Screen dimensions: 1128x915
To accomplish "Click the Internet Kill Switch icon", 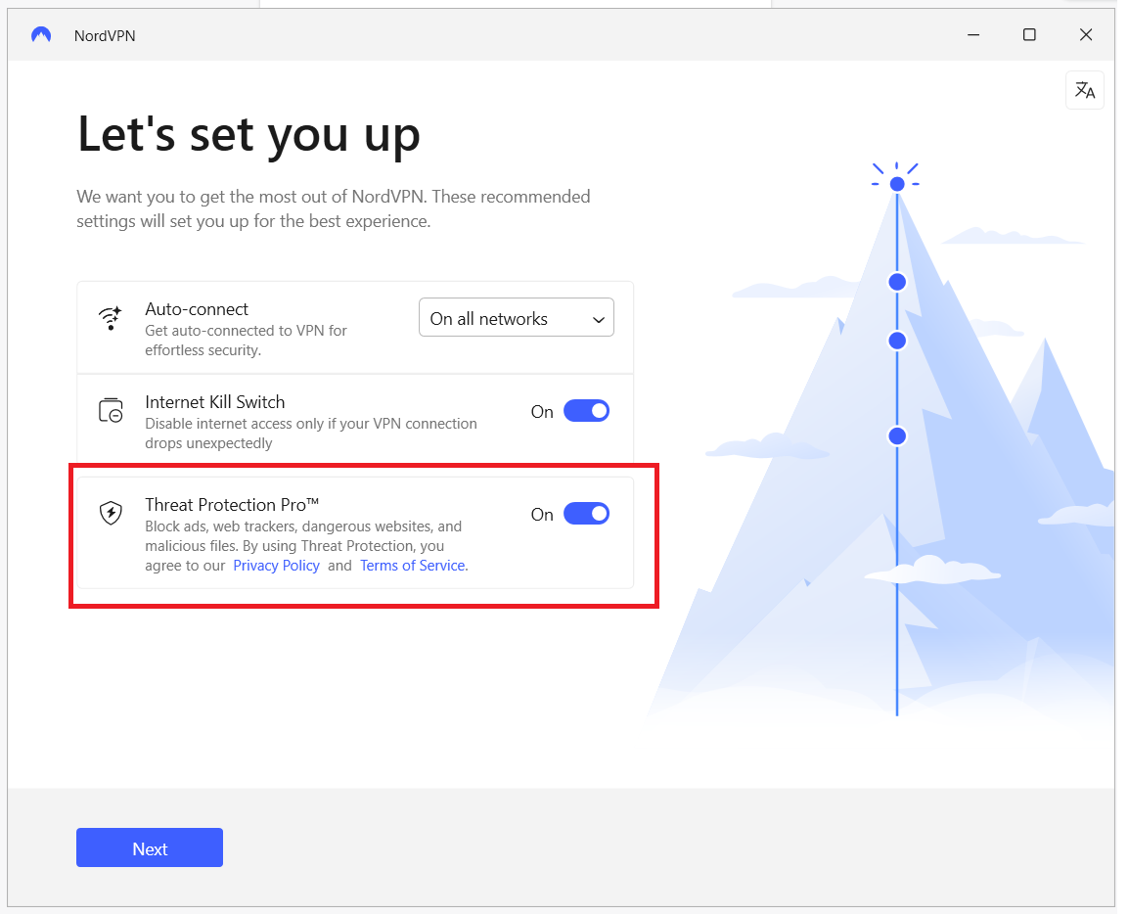I will coord(111,411).
